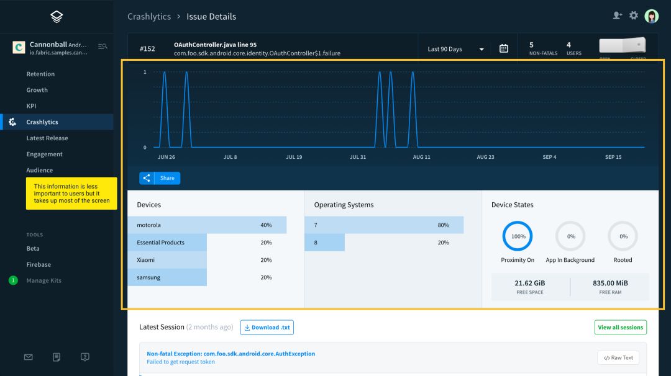The height and width of the screenshot is (376, 671).
Task: Click the green Manage Kits notification badge
Action: coord(13,280)
